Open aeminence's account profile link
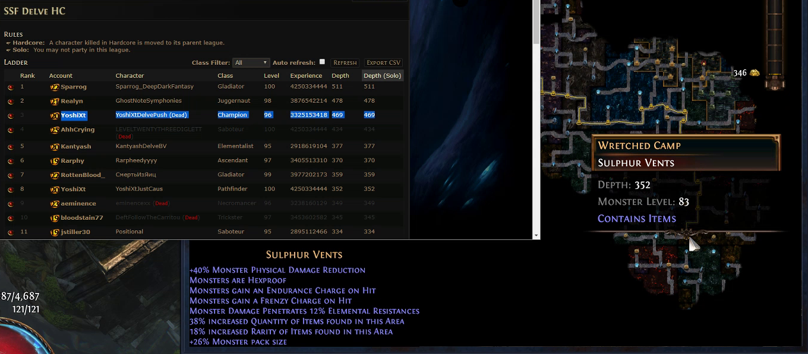 point(78,203)
